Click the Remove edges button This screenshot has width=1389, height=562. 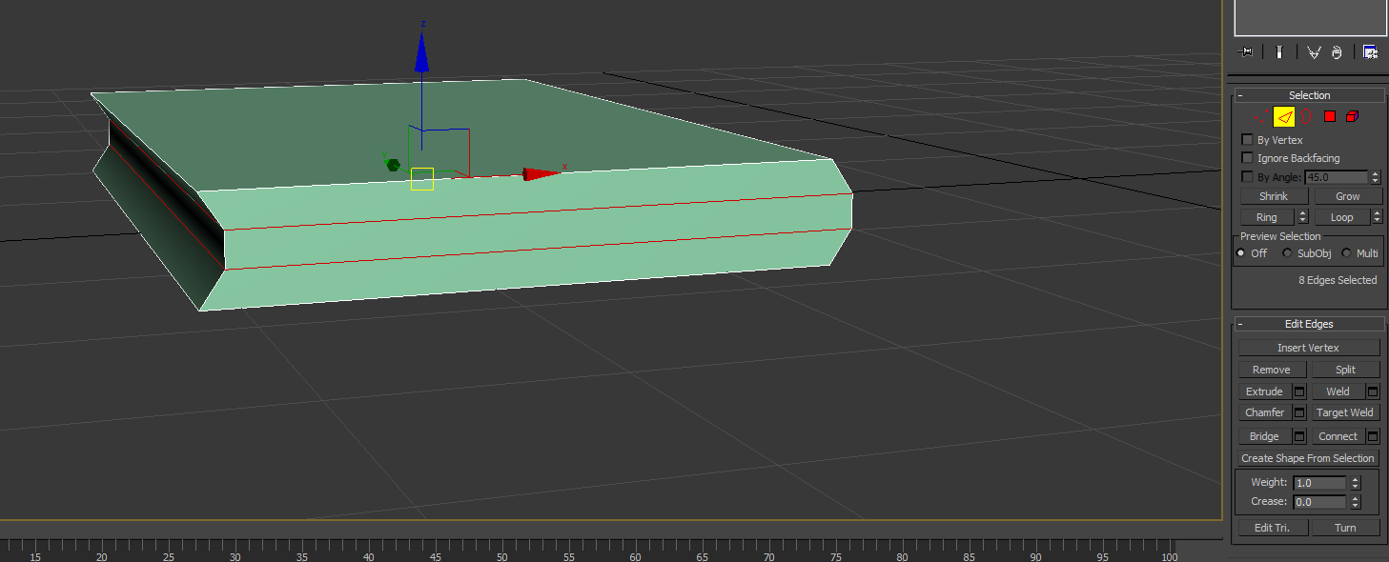1272,370
